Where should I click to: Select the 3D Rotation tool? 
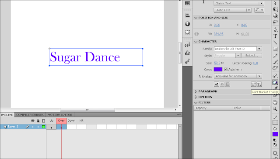(x=275, y=16)
